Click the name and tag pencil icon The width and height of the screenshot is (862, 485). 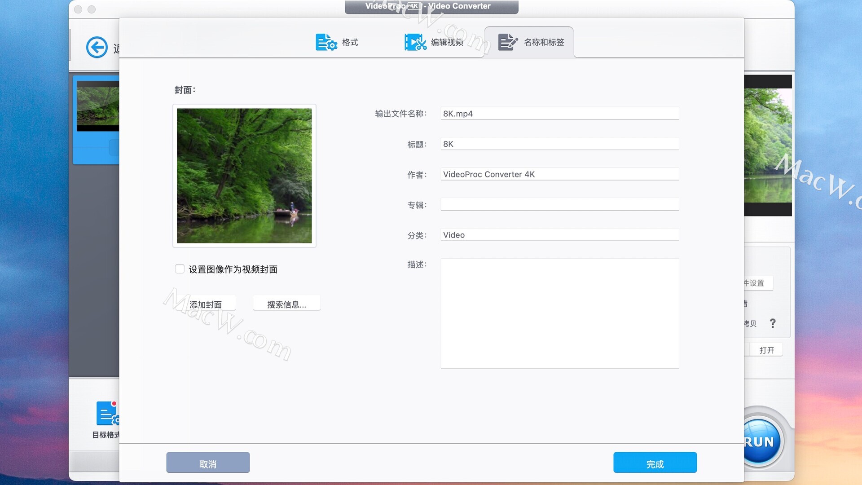click(x=508, y=42)
